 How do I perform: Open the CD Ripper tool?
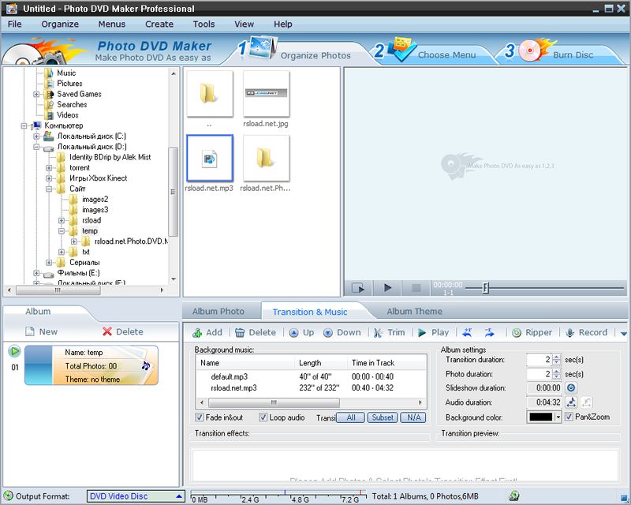pyautogui.click(x=517, y=333)
